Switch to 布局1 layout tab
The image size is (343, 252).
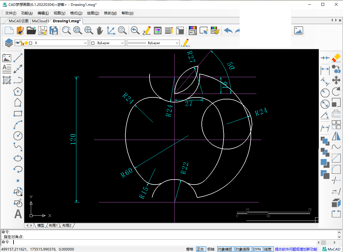click(53, 225)
